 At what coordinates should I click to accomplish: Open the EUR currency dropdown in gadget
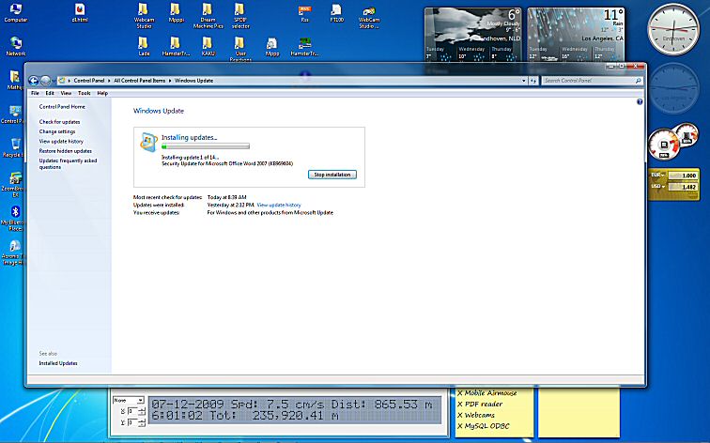pyautogui.click(x=658, y=175)
